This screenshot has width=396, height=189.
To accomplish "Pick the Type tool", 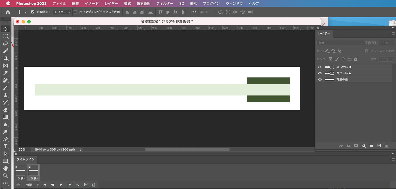I will (6, 146).
